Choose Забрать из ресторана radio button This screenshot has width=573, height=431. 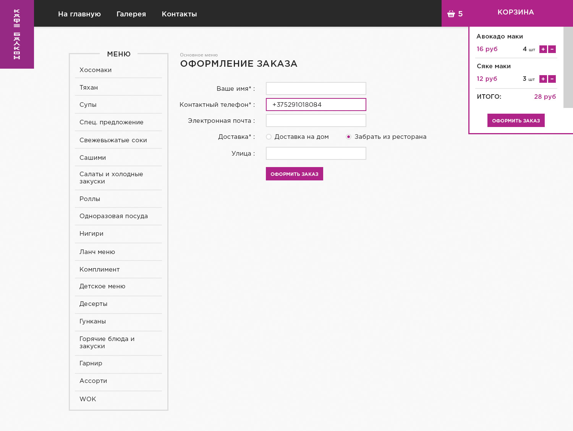(x=348, y=137)
